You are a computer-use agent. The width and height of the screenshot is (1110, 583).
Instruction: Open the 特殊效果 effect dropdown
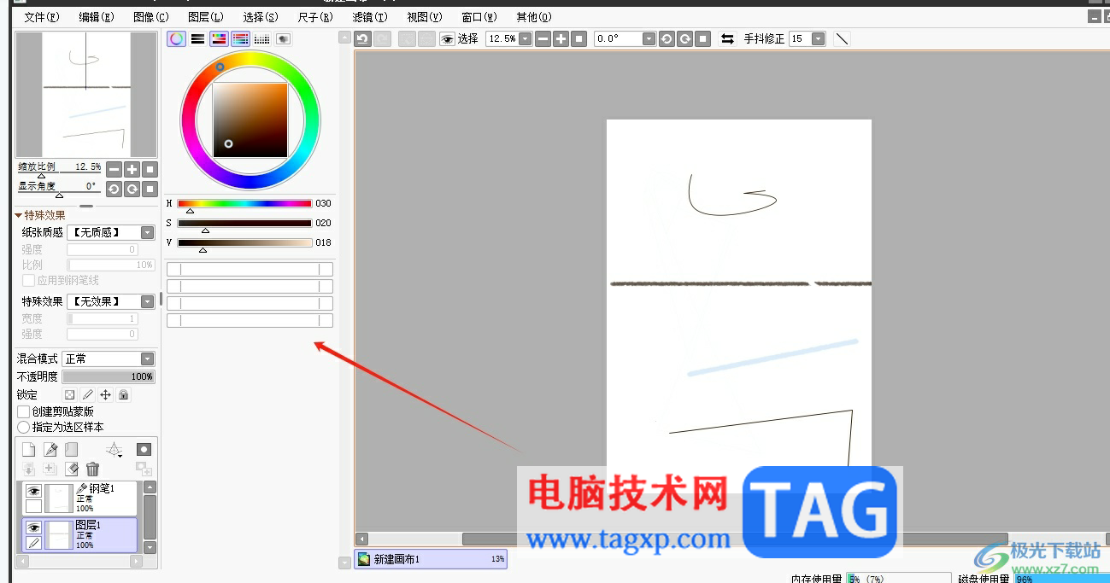[x=147, y=301]
